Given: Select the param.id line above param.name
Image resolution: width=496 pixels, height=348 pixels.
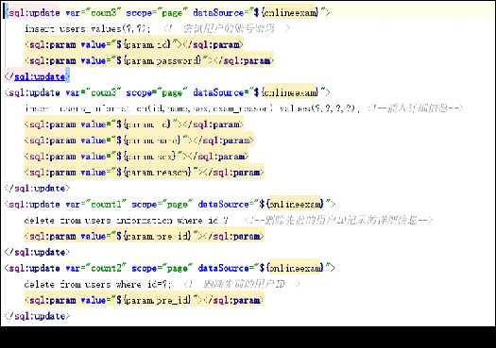Looking at the screenshot, I should click(134, 124).
